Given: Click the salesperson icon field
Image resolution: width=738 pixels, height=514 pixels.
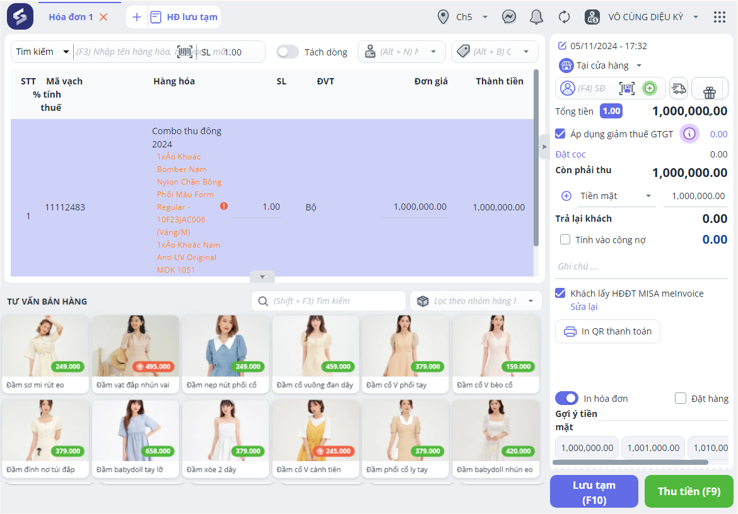Looking at the screenshot, I should pos(370,51).
